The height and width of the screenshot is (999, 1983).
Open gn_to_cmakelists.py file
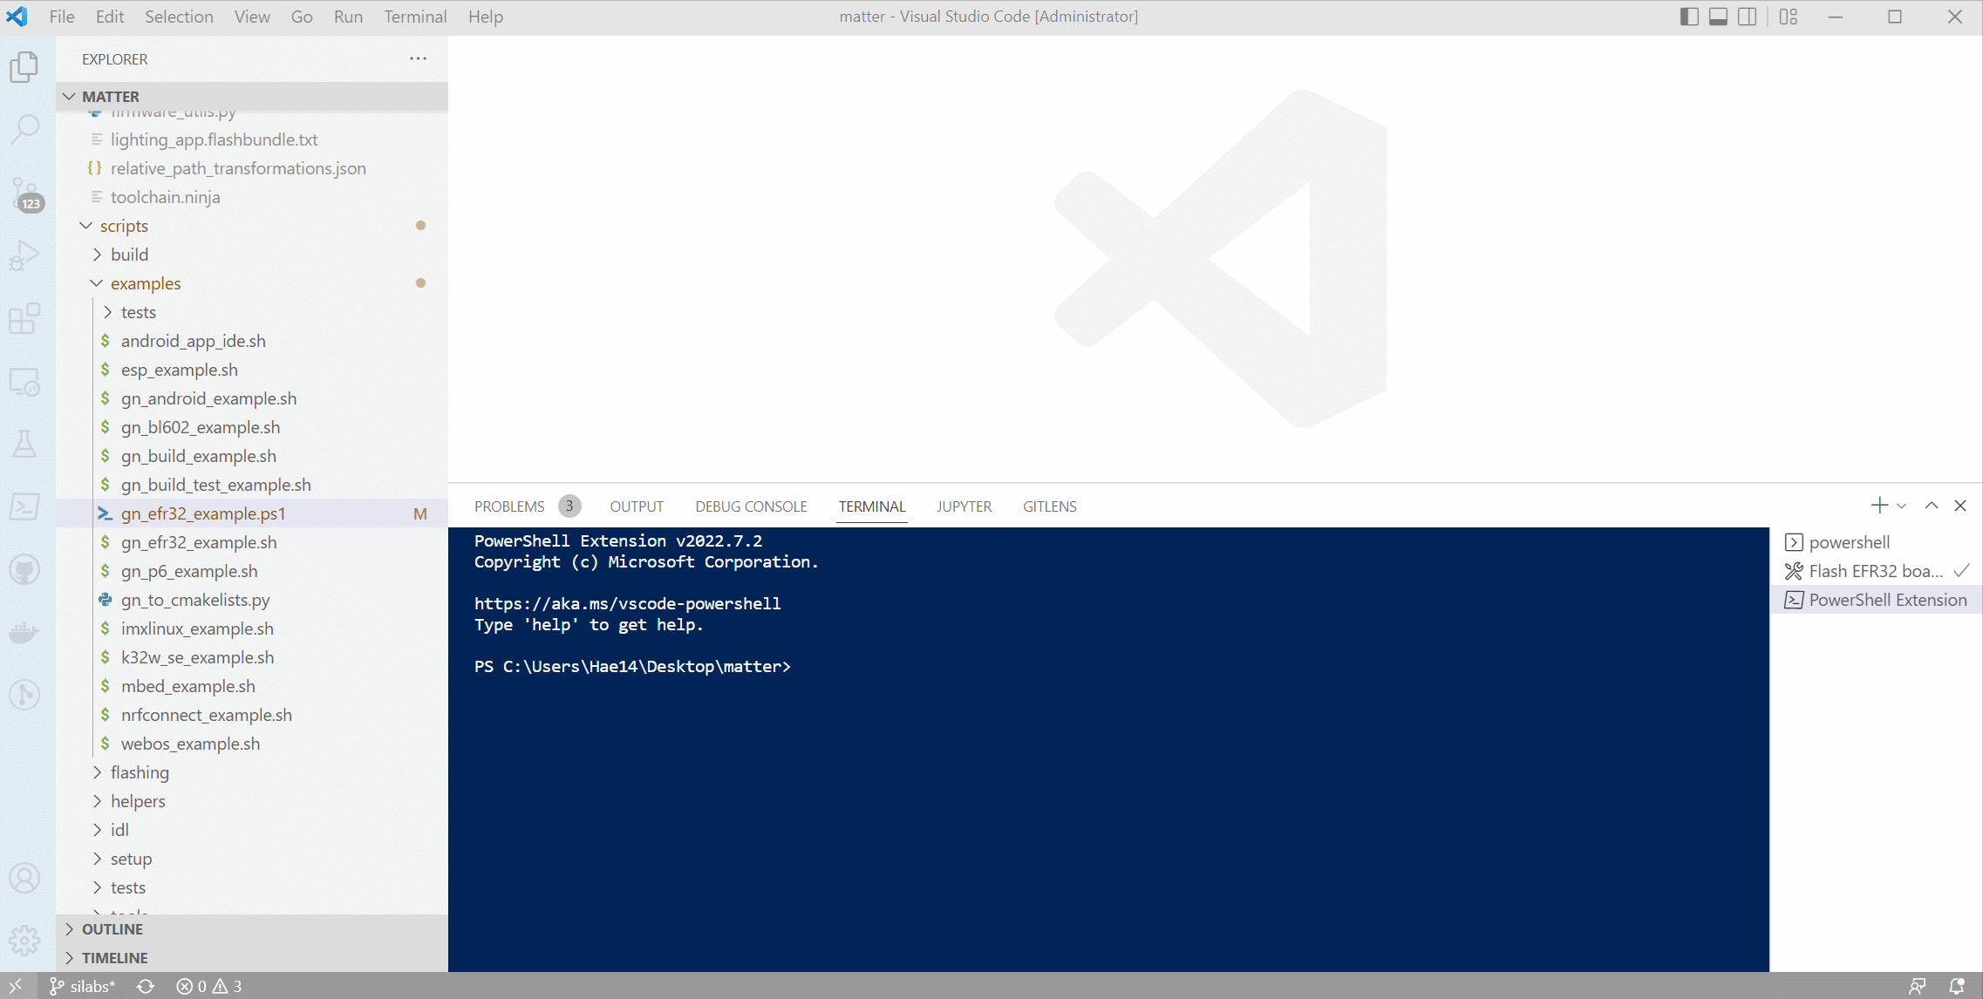tap(252, 600)
